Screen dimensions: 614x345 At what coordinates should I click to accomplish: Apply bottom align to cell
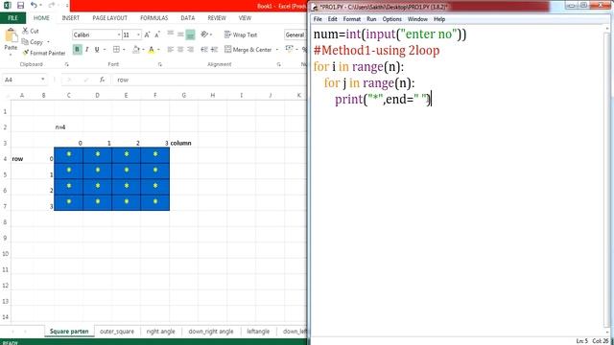coord(190,34)
